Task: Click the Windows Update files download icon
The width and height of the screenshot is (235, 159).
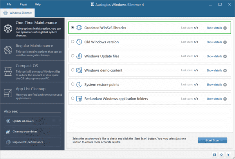Action: point(79,56)
